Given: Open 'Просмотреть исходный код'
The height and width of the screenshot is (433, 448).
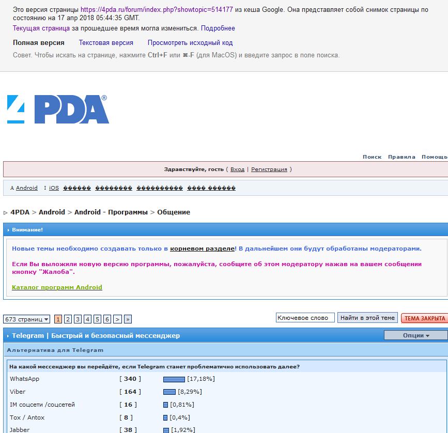Looking at the screenshot, I should 190,42.
